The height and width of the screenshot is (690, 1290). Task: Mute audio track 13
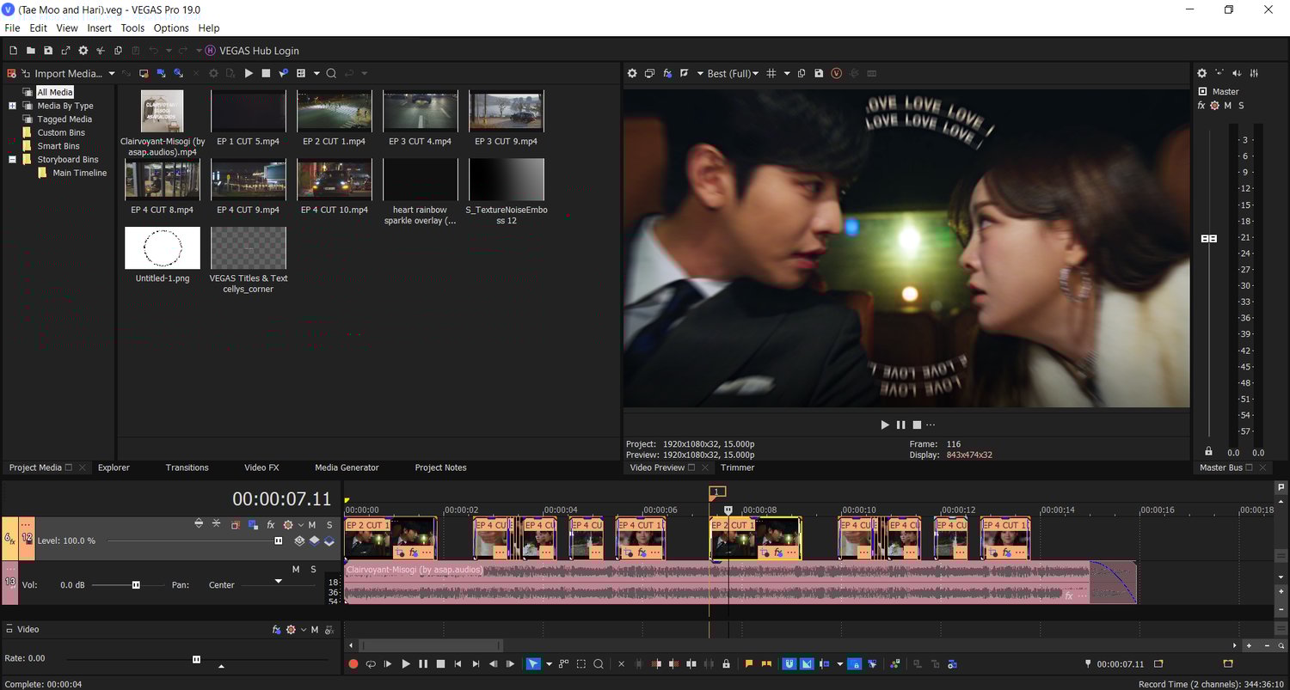point(296,569)
